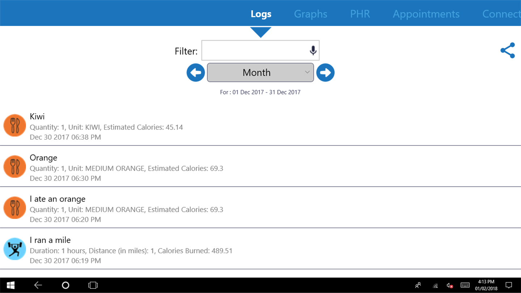Advance to next month with right arrow

tap(325, 73)
